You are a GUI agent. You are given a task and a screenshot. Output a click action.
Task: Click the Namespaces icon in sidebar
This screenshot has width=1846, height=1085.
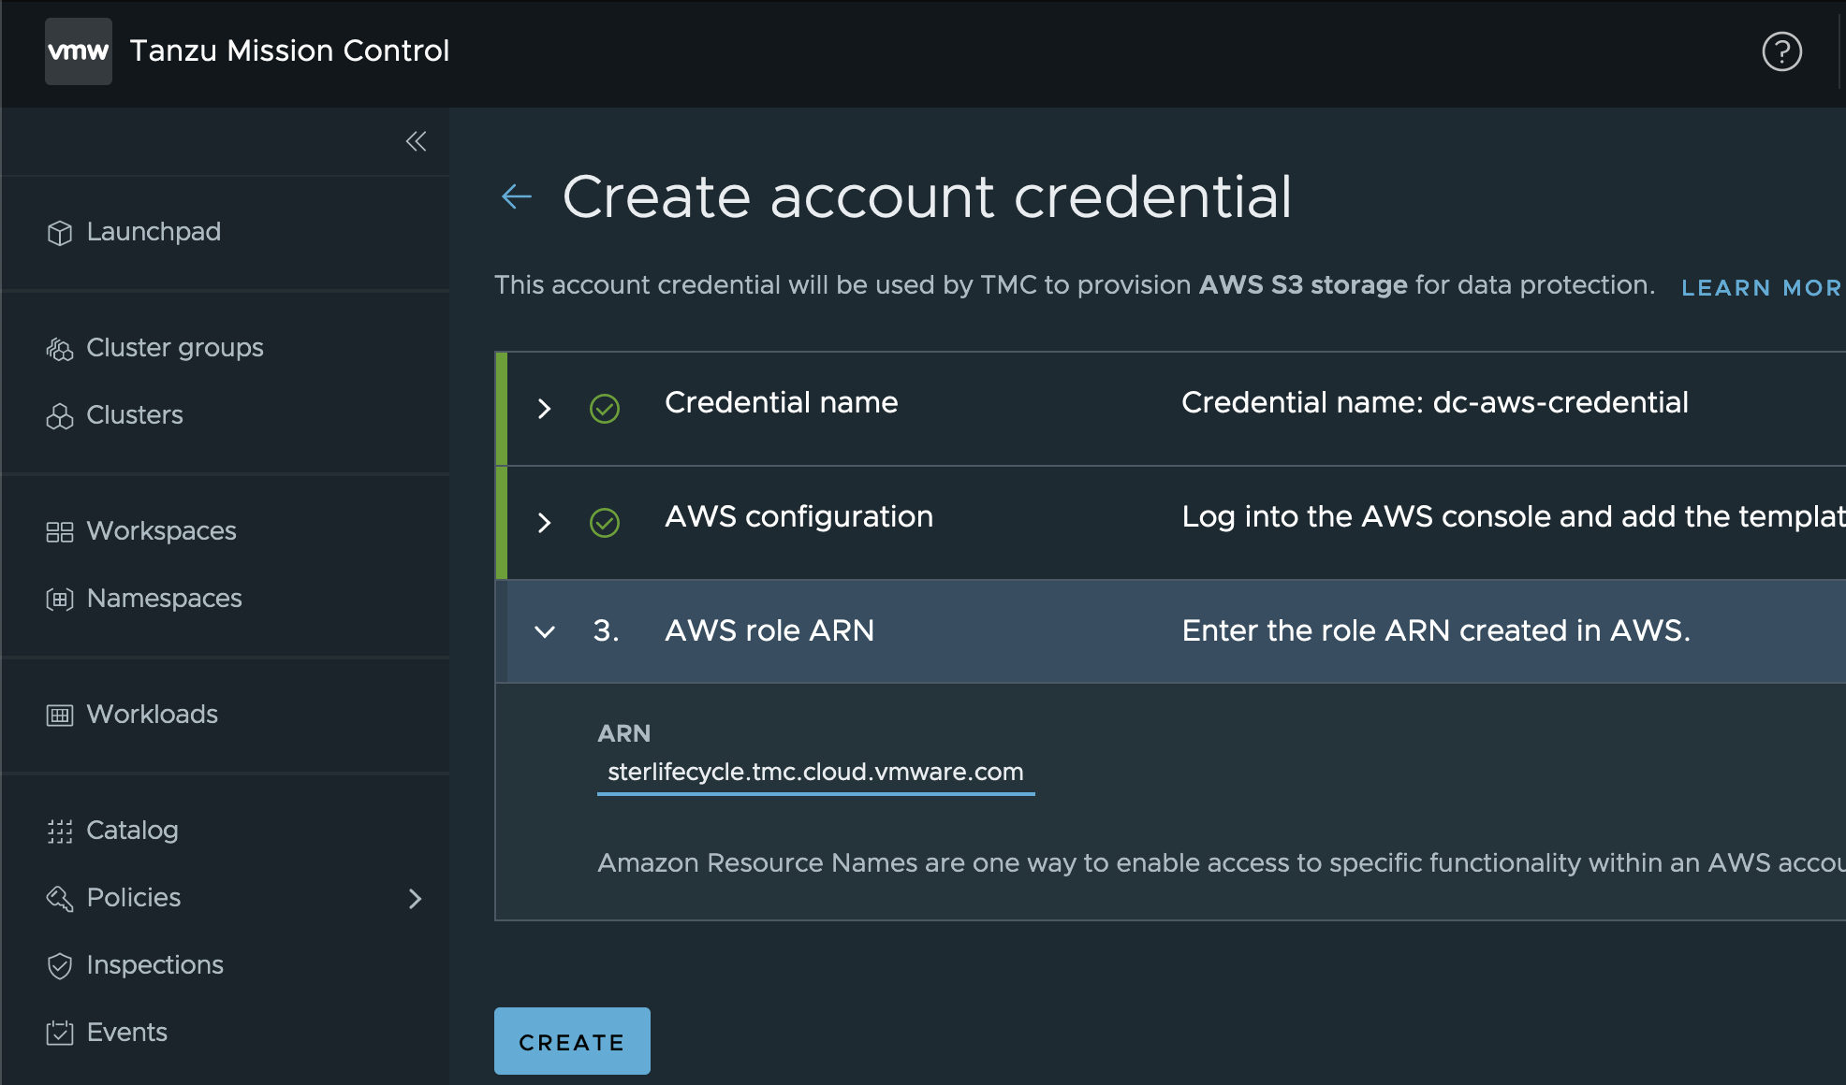[61, 598]
